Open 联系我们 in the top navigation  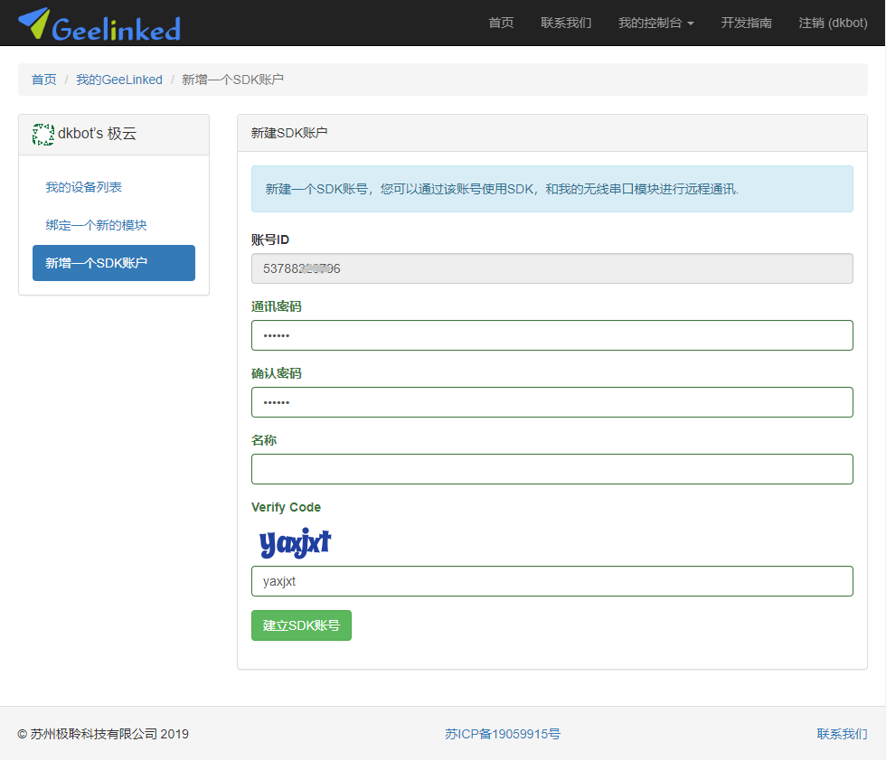pyautogui.click(x=566, y=23)
